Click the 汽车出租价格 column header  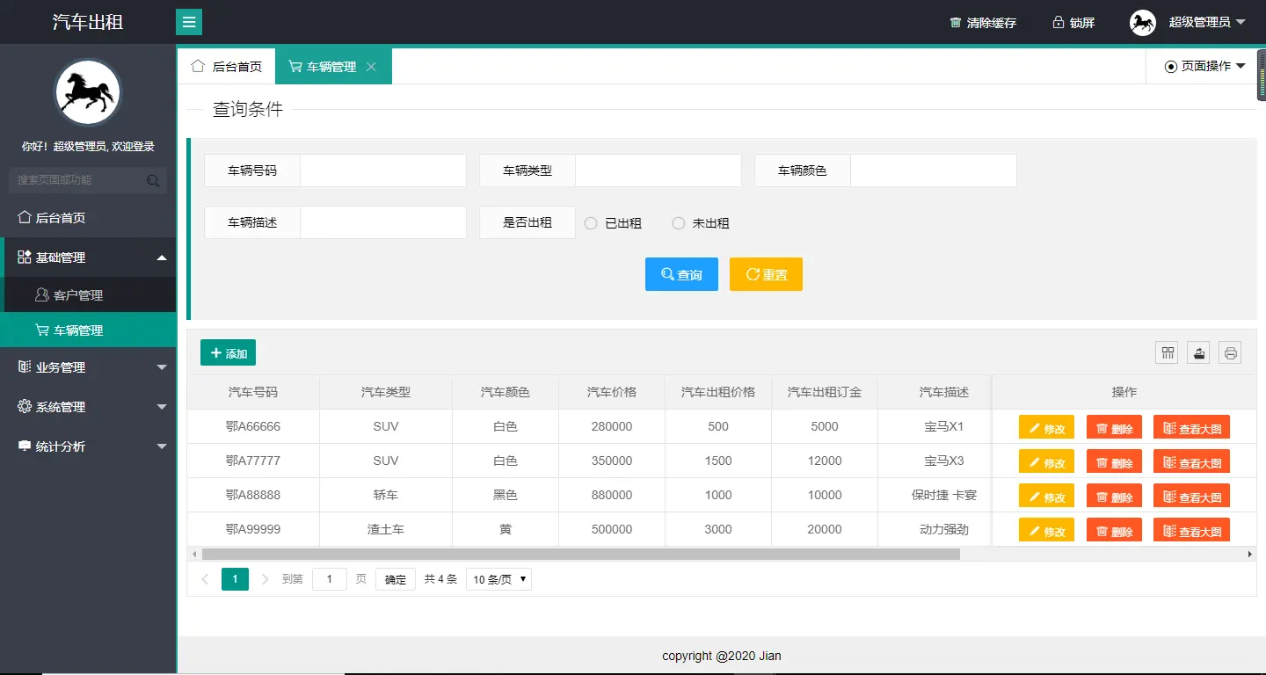point(718,392)
